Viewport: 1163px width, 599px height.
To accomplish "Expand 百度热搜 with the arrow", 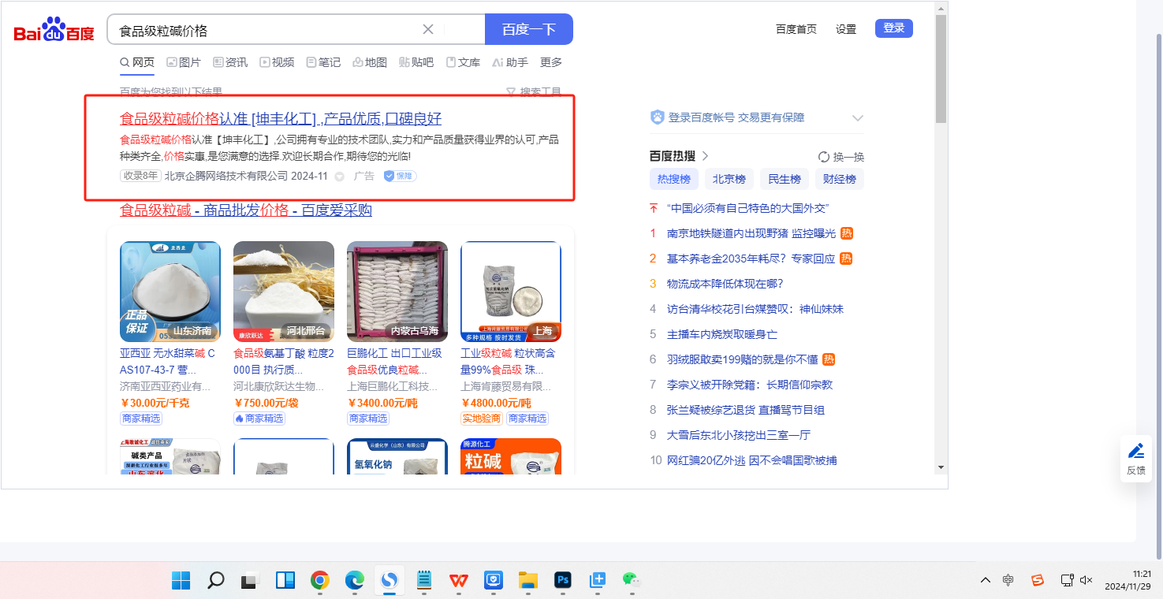I will [x=705, y=156].
